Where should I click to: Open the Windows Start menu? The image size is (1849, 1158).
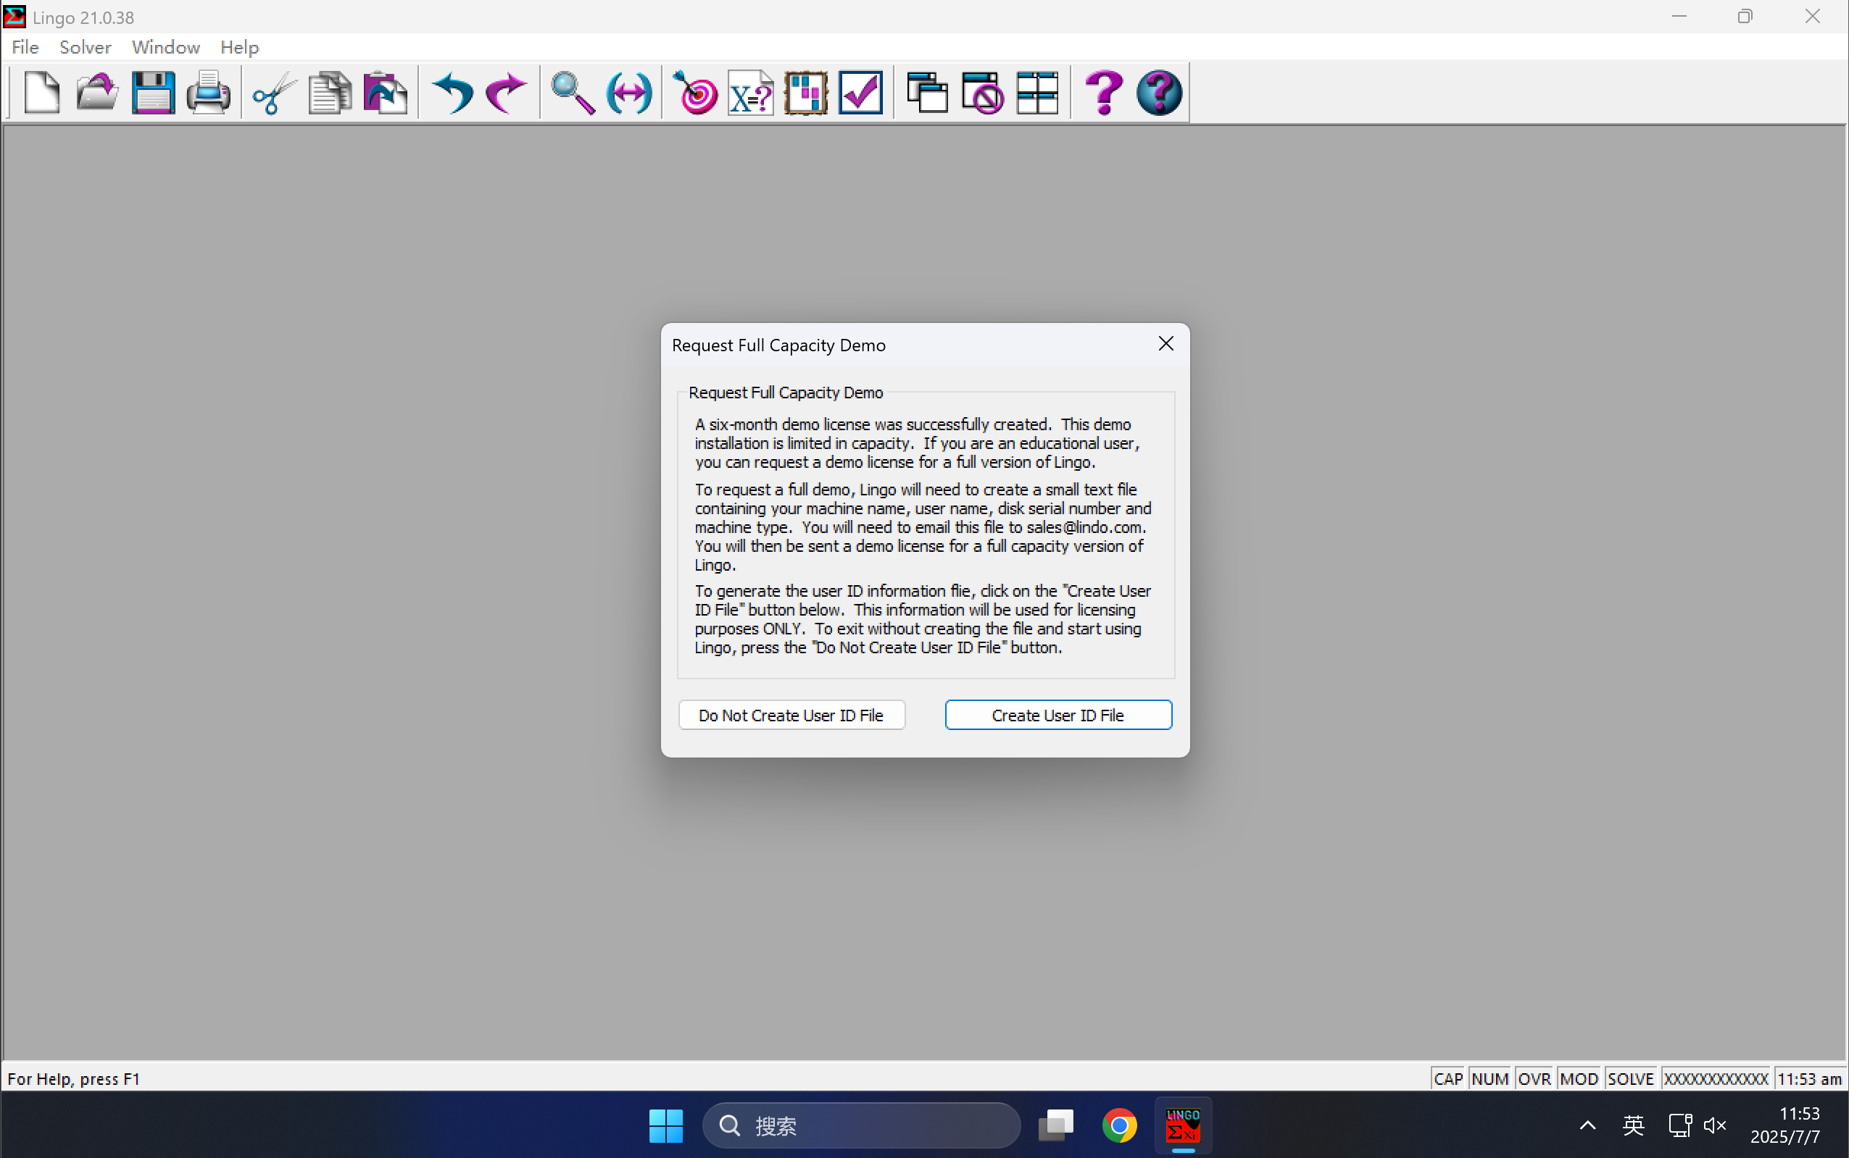tap(665, 1126)
